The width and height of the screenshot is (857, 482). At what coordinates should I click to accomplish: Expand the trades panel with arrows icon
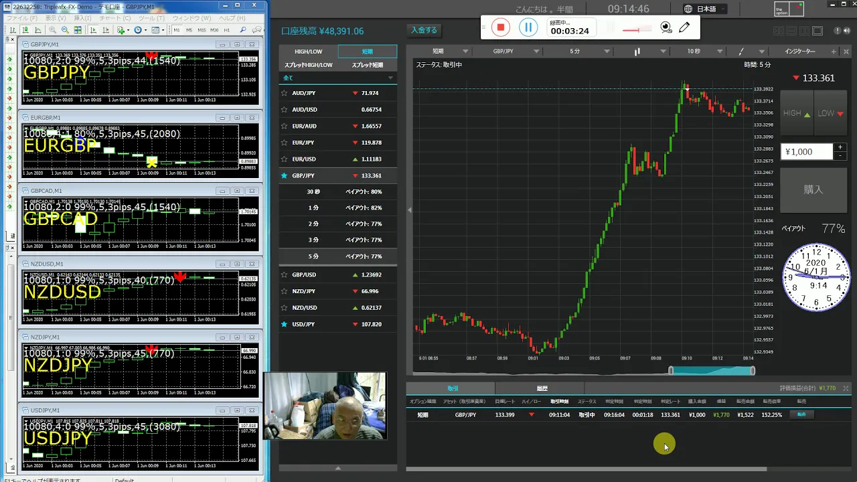point(846,388)
